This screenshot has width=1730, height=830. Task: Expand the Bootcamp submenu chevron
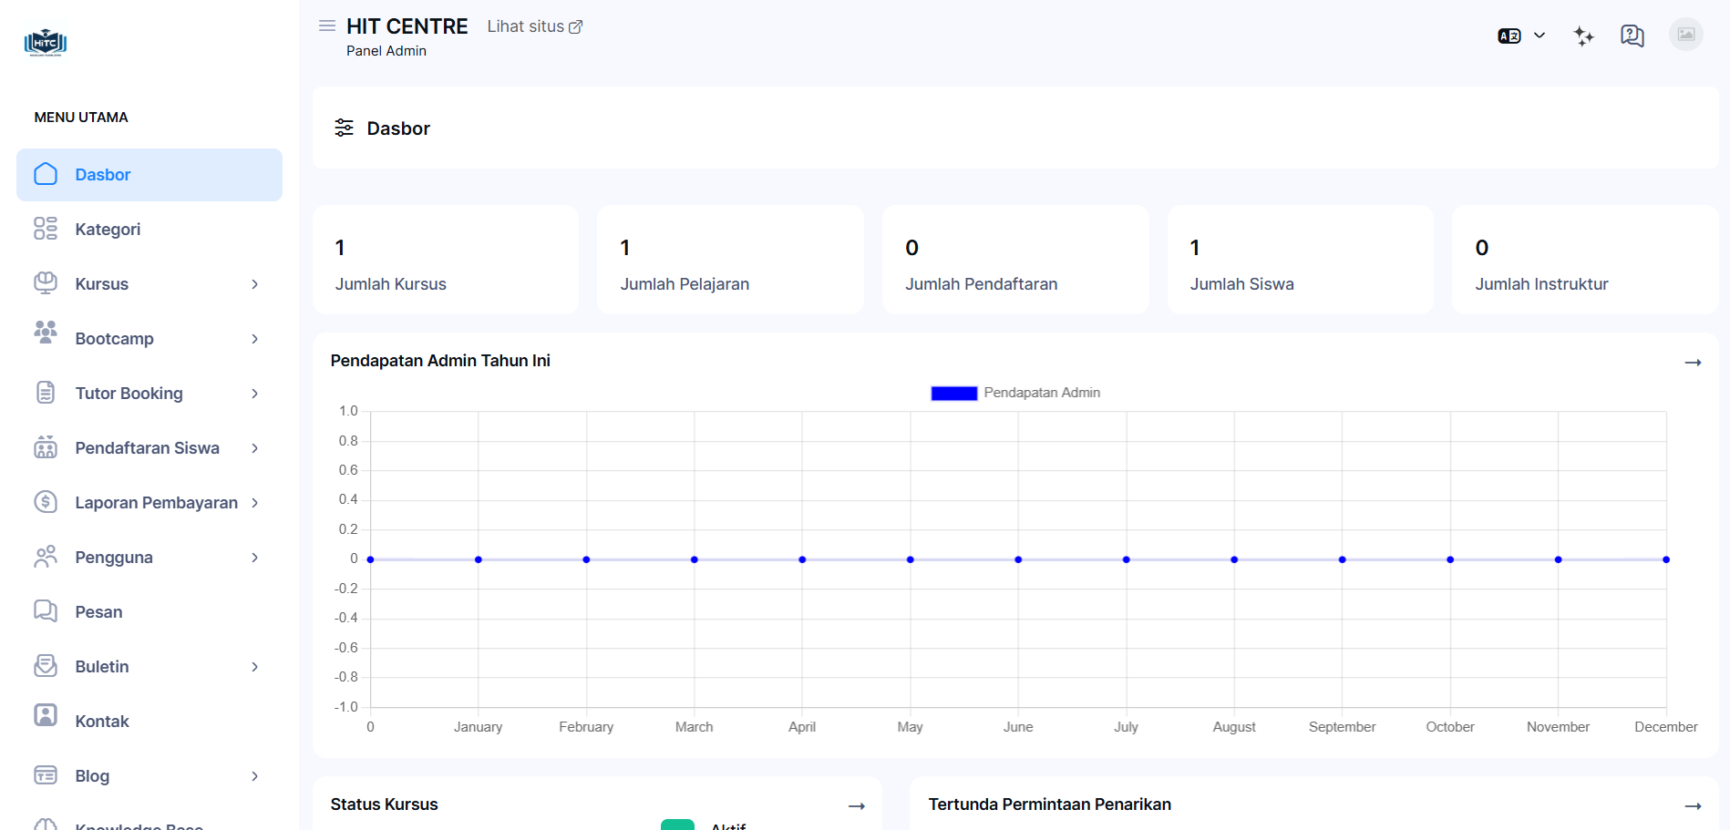254,339
